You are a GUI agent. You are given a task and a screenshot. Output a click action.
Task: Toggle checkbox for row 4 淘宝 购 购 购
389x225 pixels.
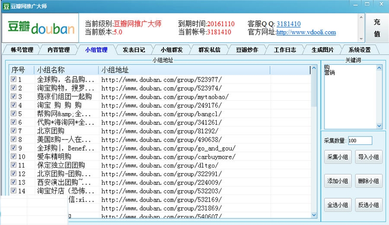[x=14, y=105]
